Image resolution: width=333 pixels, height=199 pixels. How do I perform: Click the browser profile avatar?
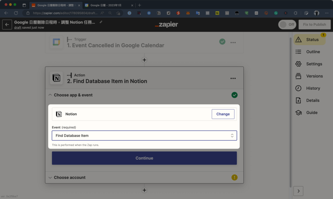316,13
